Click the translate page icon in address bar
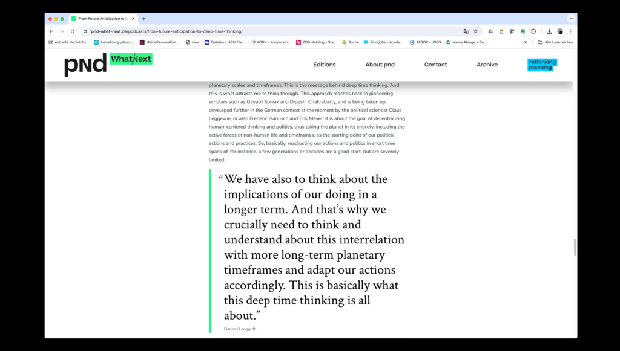620x351 pixels. coord(466,31)
